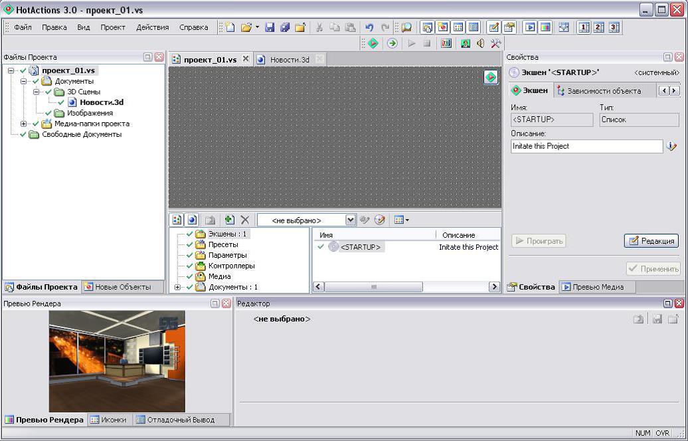Toggle checkmark next to Новости.3d
This screenshot has height=441, width=688.
click(x=61, y=102)
